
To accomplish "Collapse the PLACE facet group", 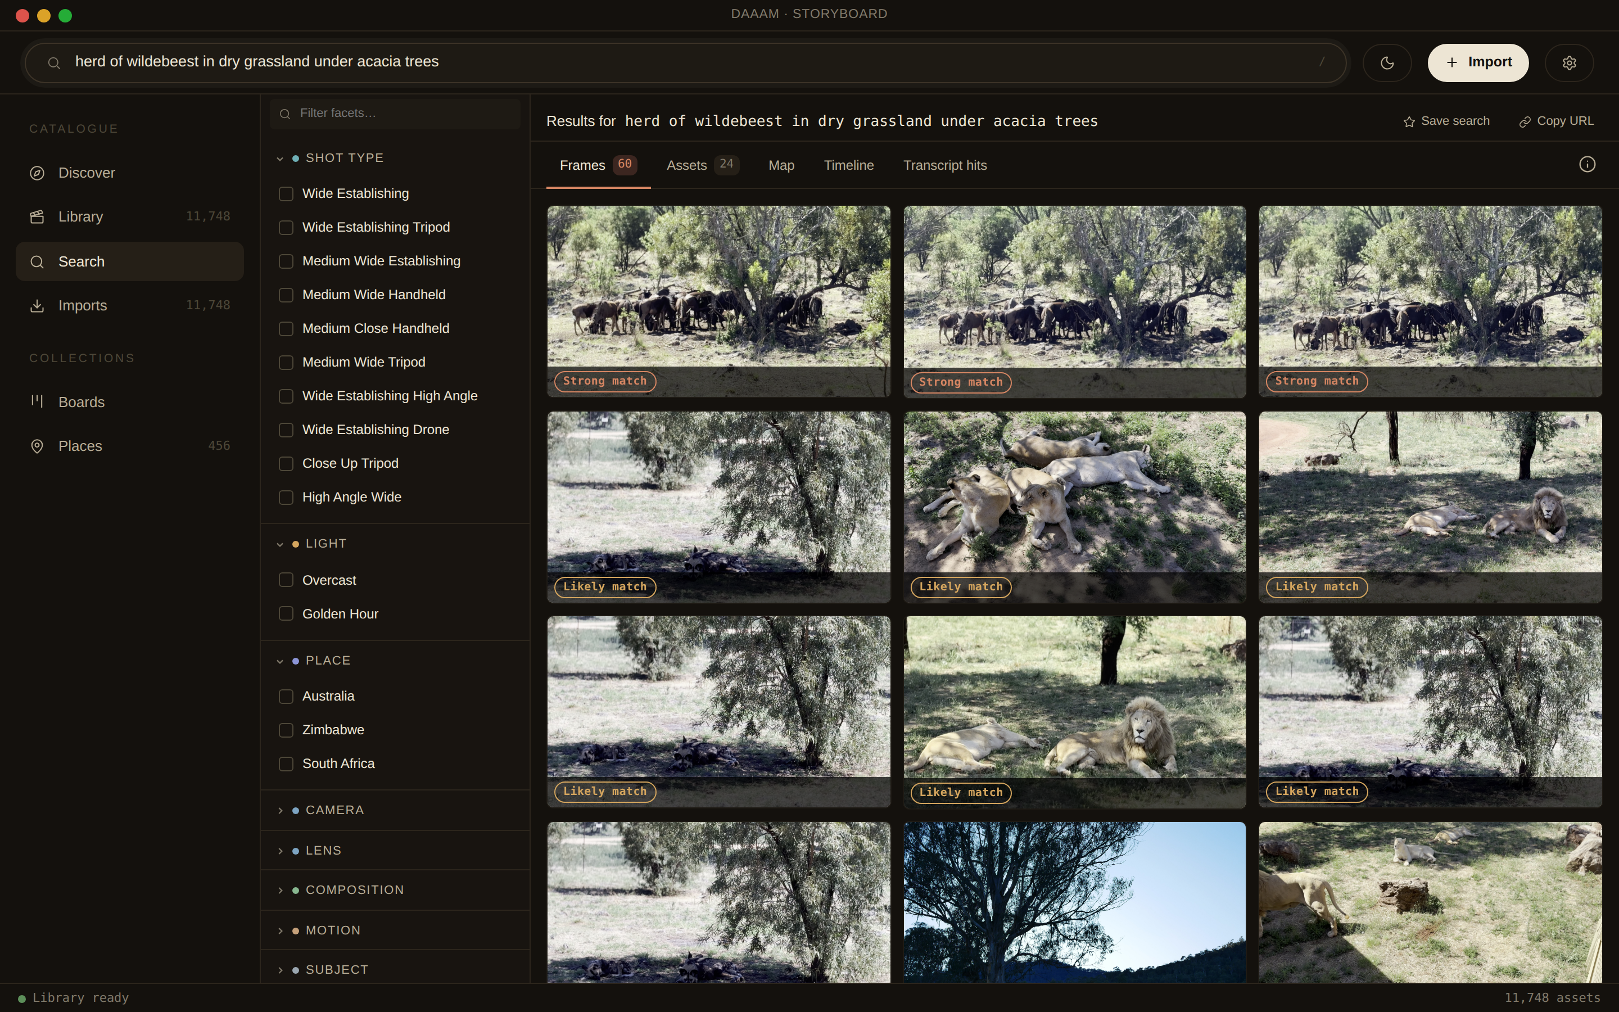I will click(x=395, y=661).
